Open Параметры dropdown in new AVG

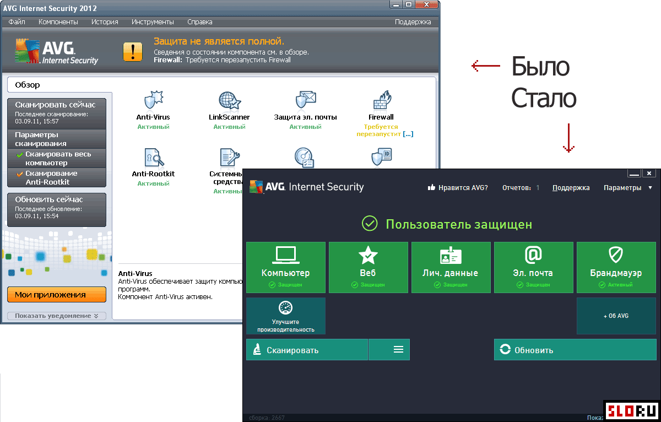(x=627, y=188)
